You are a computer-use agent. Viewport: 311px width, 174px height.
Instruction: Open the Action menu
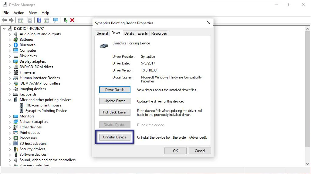point(19,13)
